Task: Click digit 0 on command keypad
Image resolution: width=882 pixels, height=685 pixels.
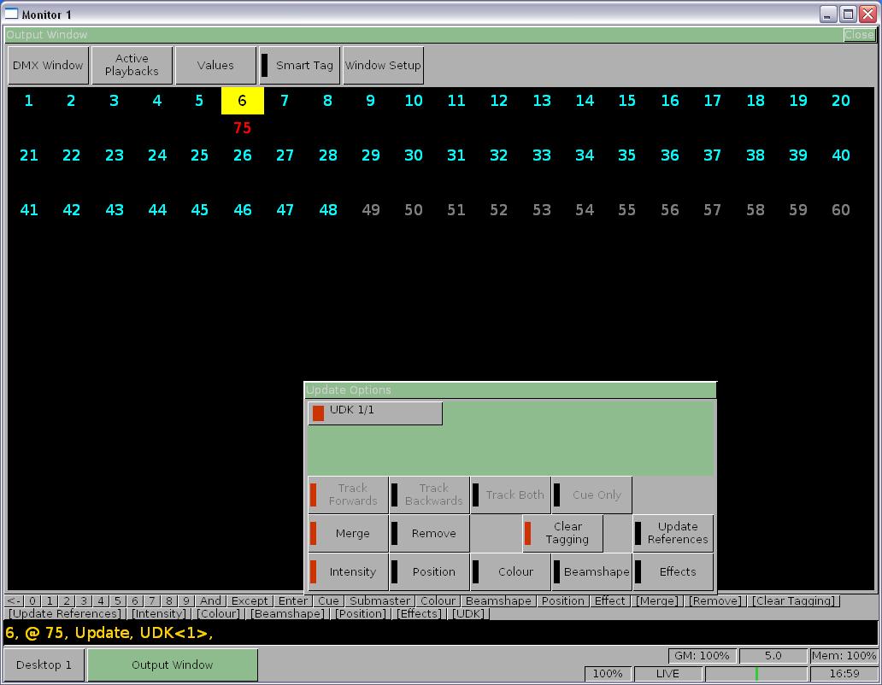Action: pyautogui.click(x=32, y=600)
